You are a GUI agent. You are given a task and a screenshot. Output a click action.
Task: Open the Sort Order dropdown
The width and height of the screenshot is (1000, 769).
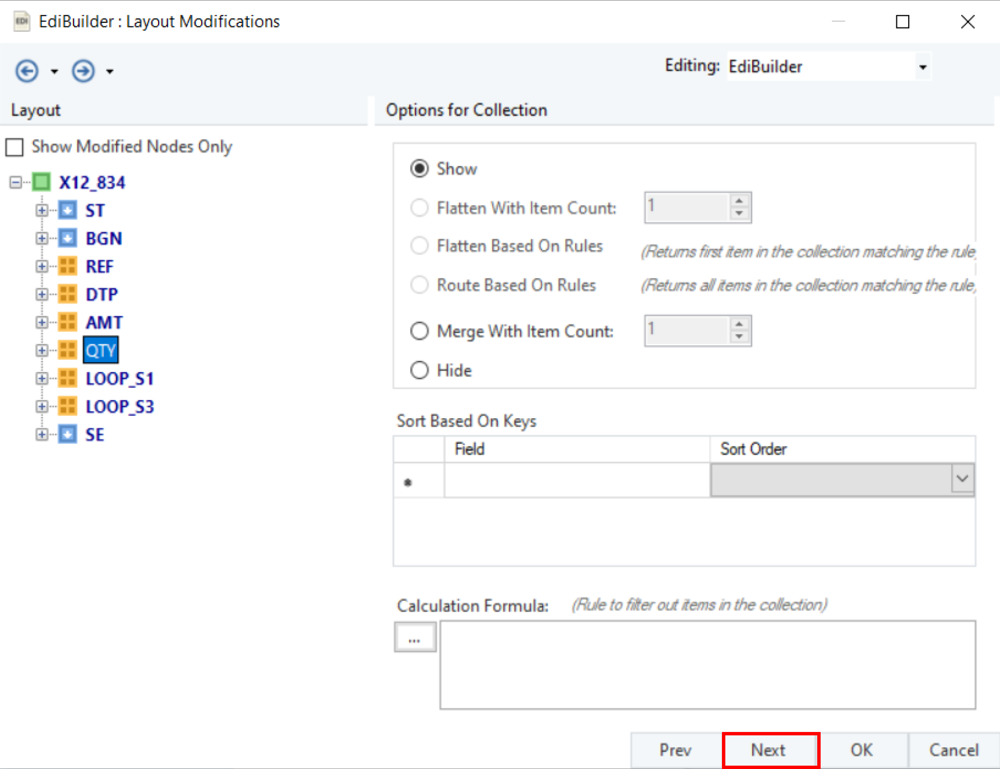[962, 479]
